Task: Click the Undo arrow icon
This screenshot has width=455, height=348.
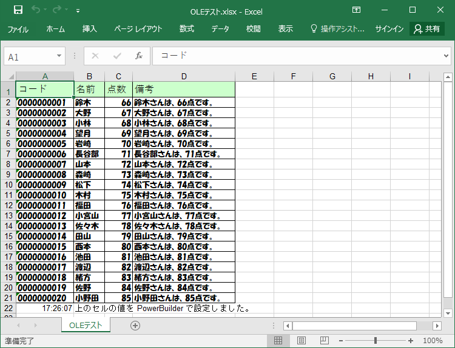Action: [x=36, y=10]
